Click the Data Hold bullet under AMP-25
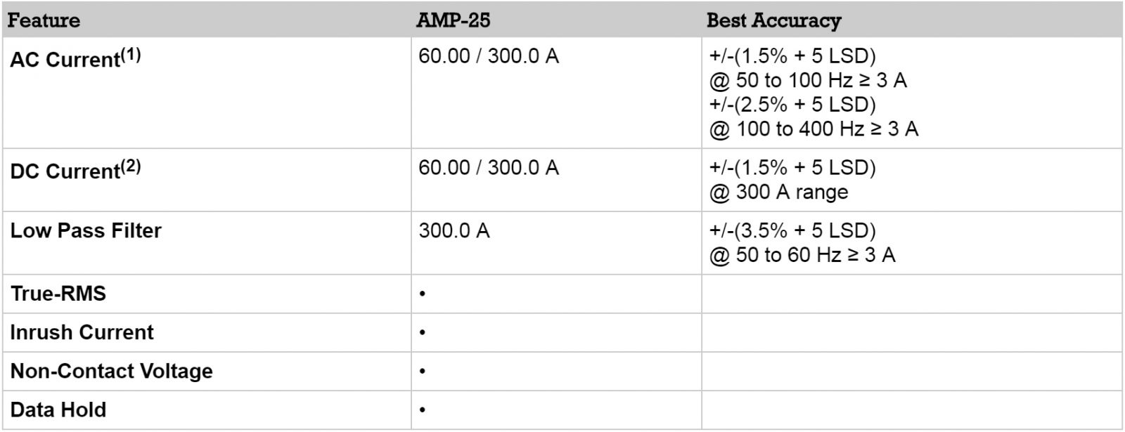The height and width of the screenshot is (432, 1125). tap(423, 410)
